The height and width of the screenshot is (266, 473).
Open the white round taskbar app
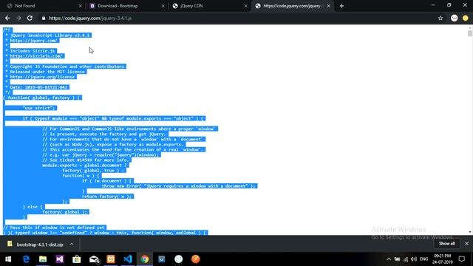[179, 259]
